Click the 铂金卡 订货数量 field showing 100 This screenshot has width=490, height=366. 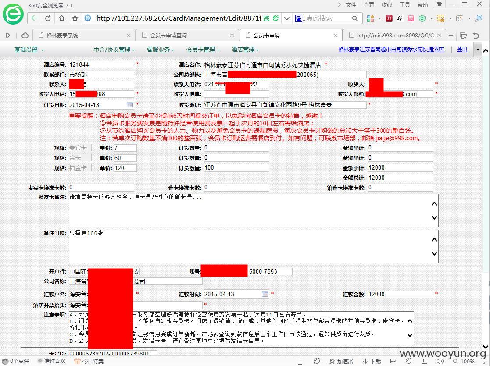click(236, 168)
